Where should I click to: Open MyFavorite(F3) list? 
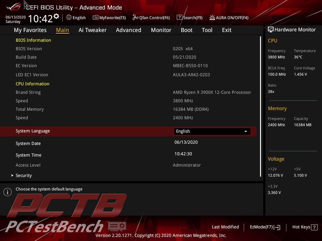[x=109, y=18]
